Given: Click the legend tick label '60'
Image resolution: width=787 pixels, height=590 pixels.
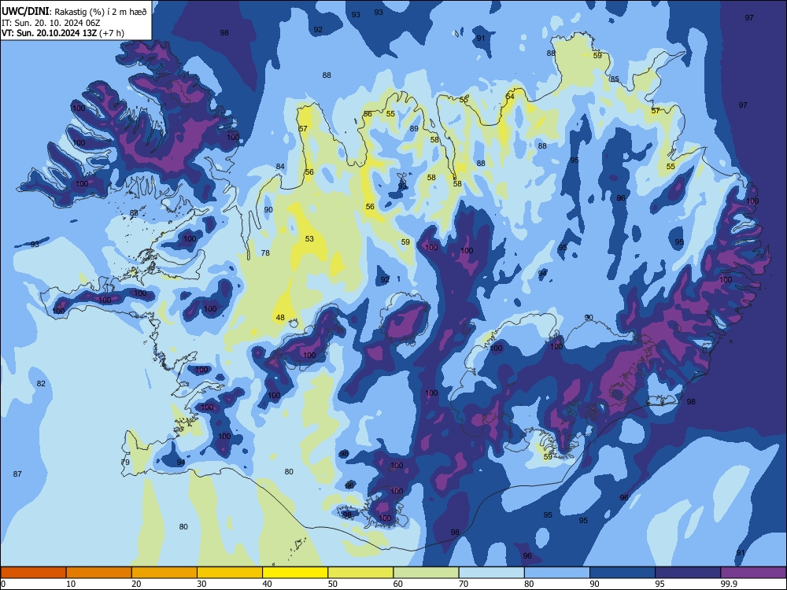Looking at the screenshot, I should [398, 584].
